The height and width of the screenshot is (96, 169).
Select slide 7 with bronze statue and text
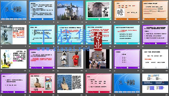pos(14,35)
